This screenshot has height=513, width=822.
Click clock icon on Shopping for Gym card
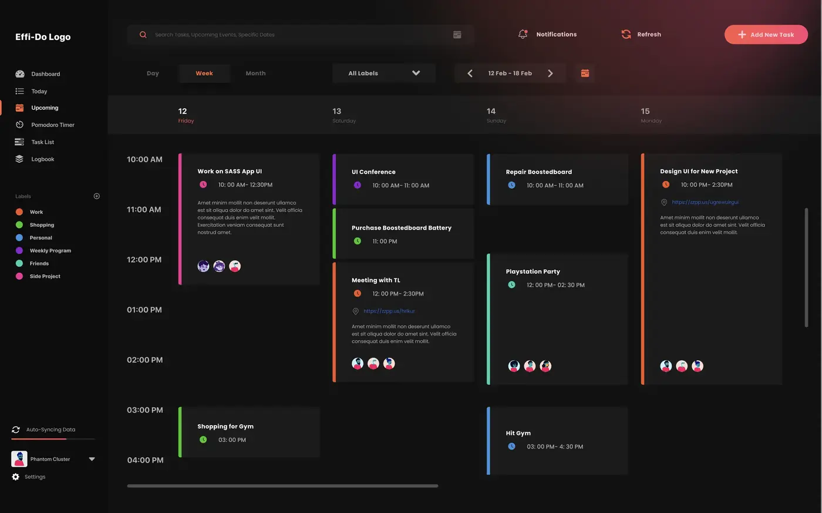tap(203, 440)
